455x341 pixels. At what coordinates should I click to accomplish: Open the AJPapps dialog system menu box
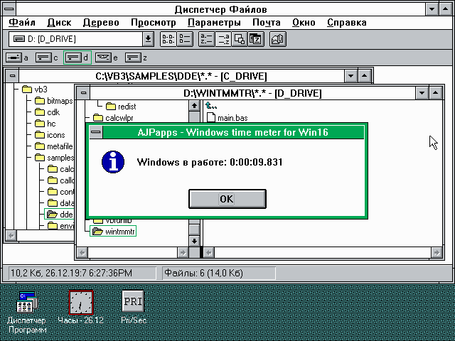[96, 132]
